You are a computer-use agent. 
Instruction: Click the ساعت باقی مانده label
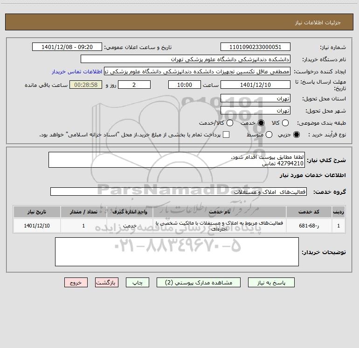click(46, 85)
